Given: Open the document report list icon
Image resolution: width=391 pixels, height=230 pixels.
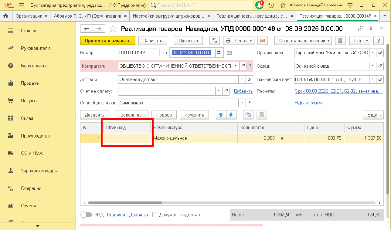Looking at the screenshot, I should point(340,40).
